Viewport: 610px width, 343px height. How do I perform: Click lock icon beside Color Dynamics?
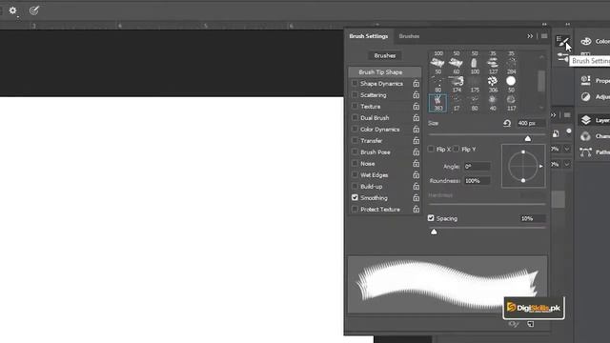pos(416,129)
